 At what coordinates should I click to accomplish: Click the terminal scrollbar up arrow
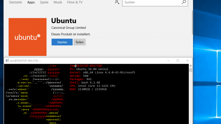(191, 66)
